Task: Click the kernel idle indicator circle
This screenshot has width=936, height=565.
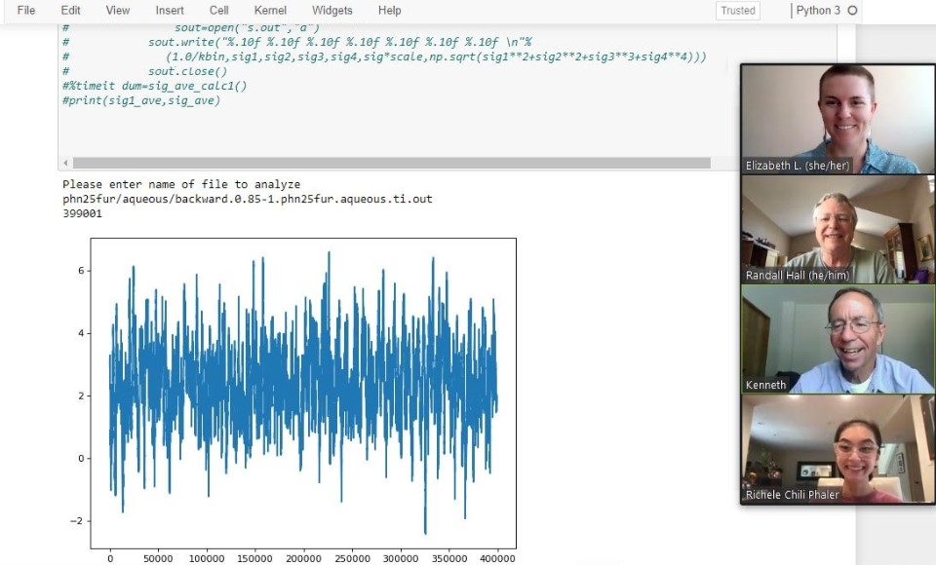Action: pos(853,11)
